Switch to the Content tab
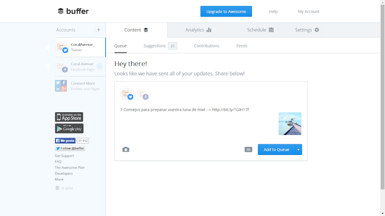 click(136, 30)
